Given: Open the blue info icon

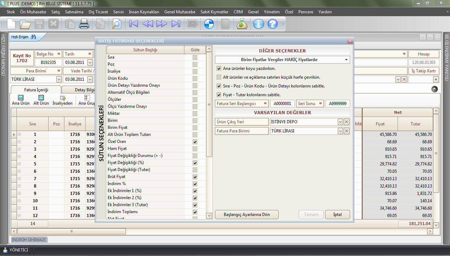Looking at the screenshot, I should coord(259,24).
